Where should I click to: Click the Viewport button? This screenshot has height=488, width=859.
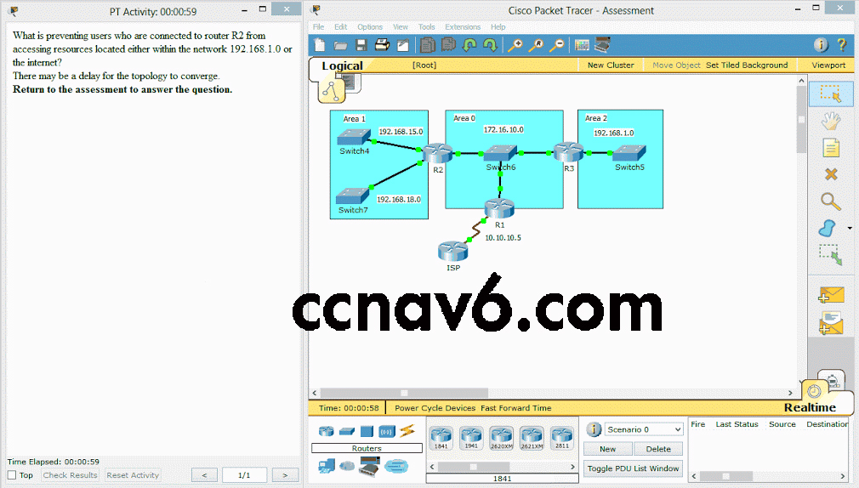click(828, 65)
